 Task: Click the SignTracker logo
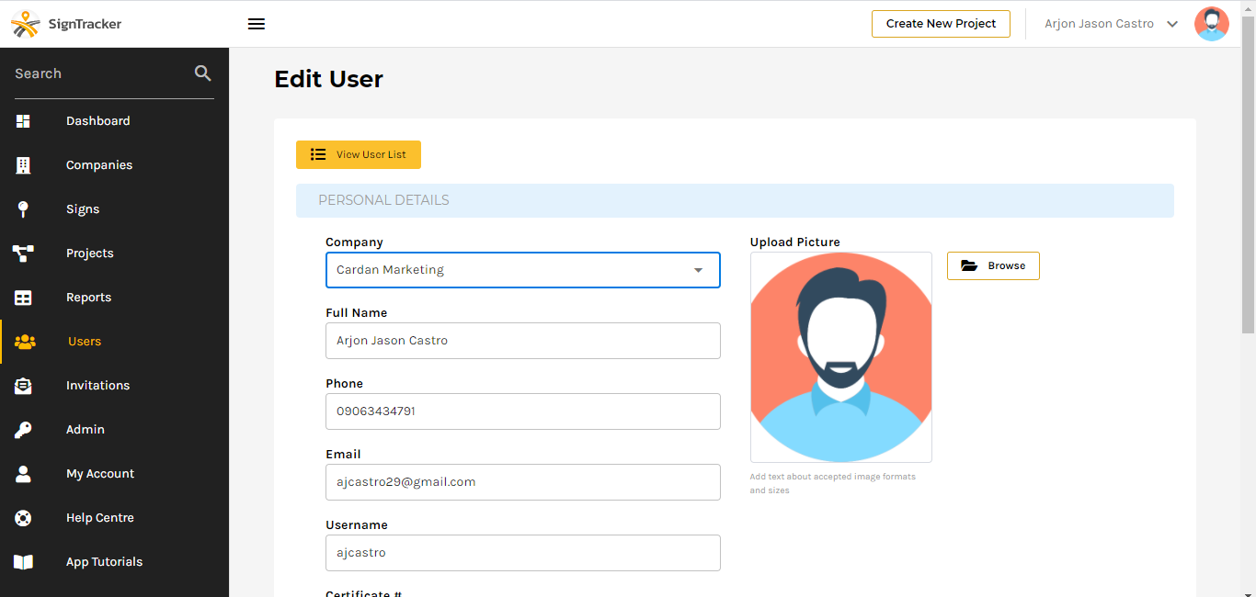click(x=66, y=24)
